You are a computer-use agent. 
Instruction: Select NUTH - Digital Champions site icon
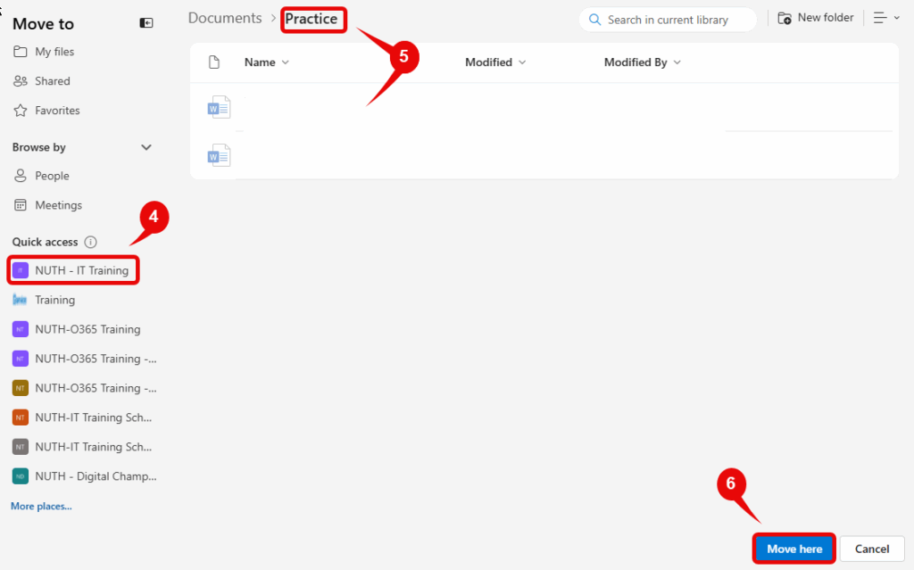pyautogui.click(x=20, y=476)
